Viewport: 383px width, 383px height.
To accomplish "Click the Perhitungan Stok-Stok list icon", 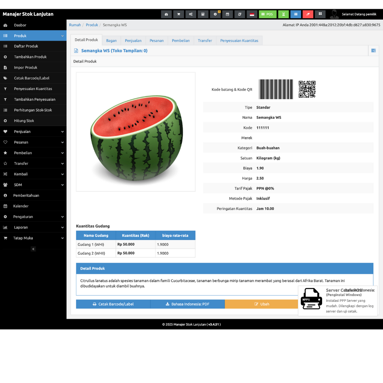I will (5, 110).
